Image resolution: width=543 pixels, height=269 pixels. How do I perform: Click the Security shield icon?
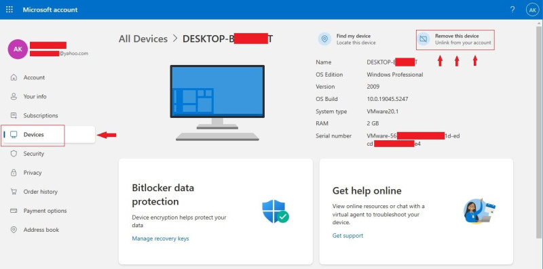[14, 154]
